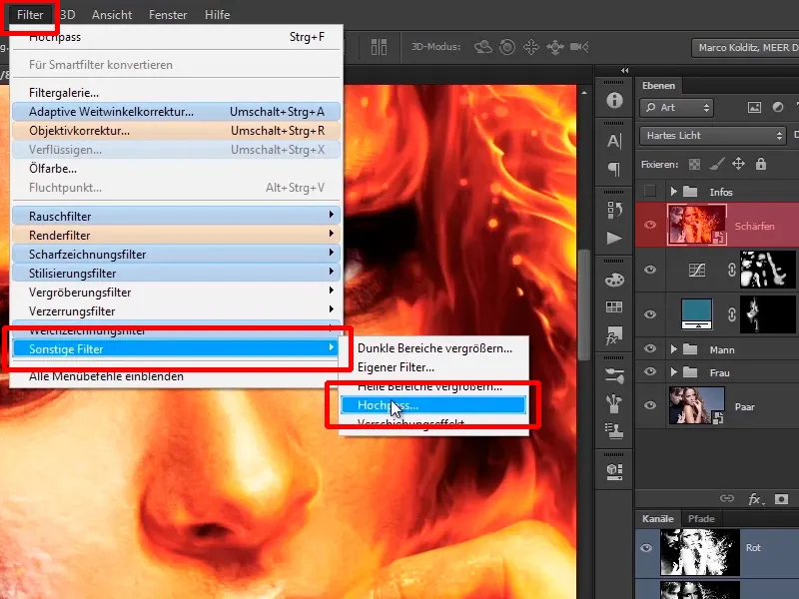Expand the Frau layer group
Image resolution: width=799 pixels, height=599 pixels.
point(673,372)
